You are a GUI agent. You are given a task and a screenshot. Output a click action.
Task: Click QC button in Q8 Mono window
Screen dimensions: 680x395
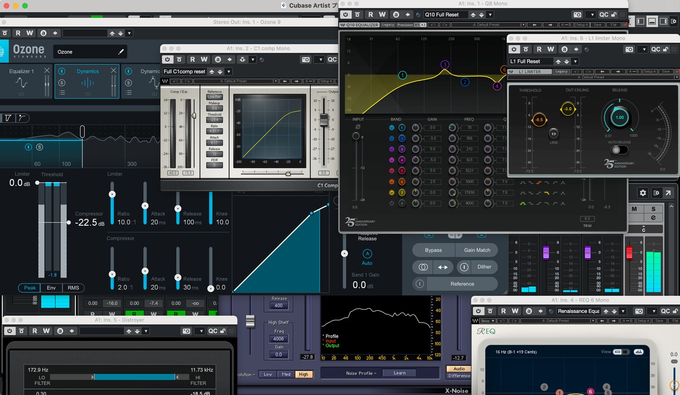click(x=604, y=14)
